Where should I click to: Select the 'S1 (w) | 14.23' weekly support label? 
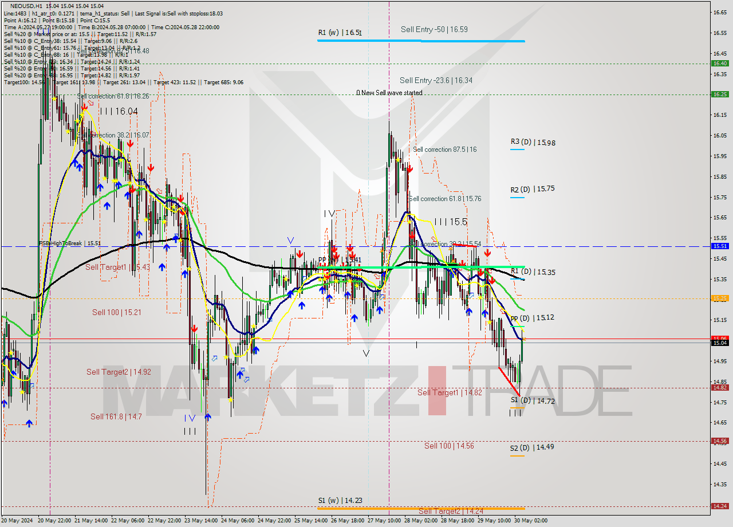[x=340, y=501]
